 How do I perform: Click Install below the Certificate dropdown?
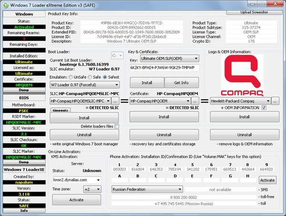coord(164,117)
